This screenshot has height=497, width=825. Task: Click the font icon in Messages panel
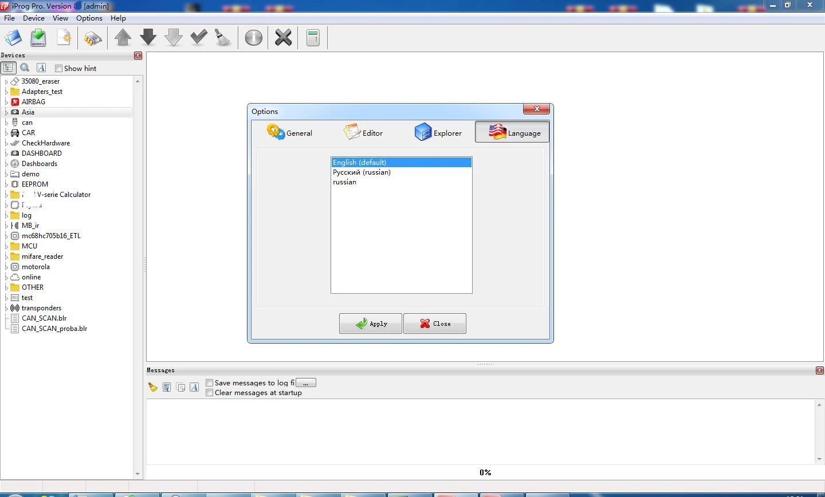[x=194, y=387]
